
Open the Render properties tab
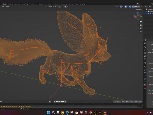(x=145, y=47)
